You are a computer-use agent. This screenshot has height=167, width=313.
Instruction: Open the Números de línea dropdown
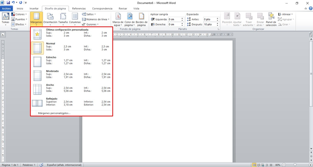(96, 20)
